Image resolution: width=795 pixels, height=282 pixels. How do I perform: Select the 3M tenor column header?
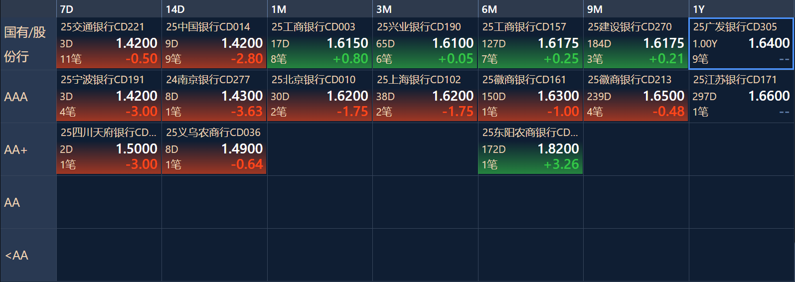[425, 9]
